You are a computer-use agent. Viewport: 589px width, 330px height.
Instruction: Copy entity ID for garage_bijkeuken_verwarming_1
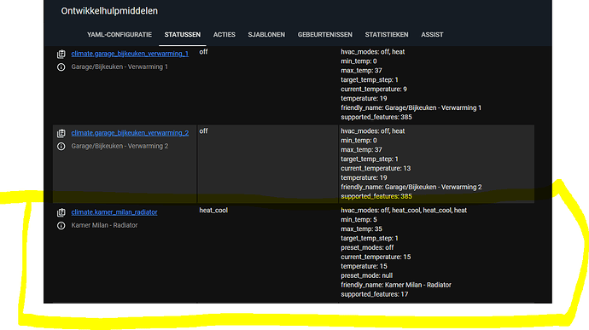coord(61,54)
